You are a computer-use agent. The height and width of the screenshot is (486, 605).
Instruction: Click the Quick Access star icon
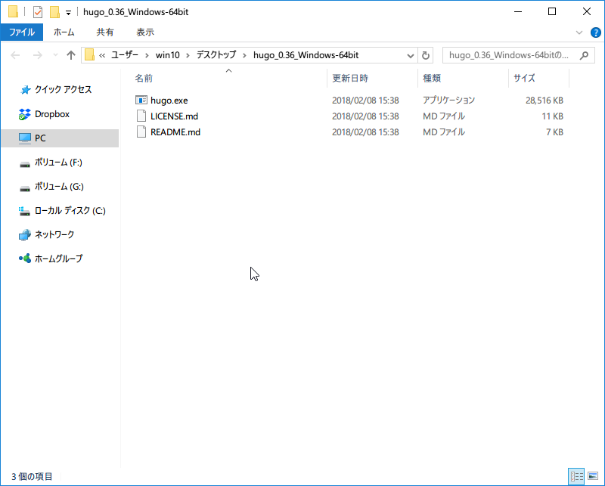pyautogui.click(x=25, y=90)
